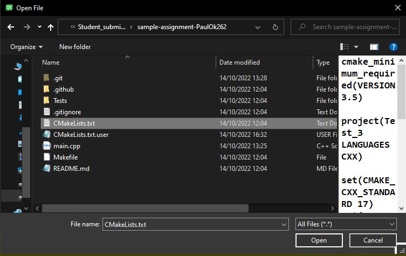Show hidden path segments chevron
406x256 pixels.
pos(73,26)
